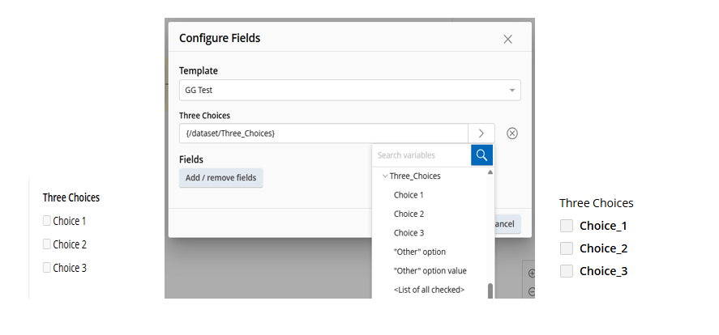Tick the Choice_1 checkbox in right form
Image resolution: width=719 pixels, height=335 pixels.
tap(567, 226)
